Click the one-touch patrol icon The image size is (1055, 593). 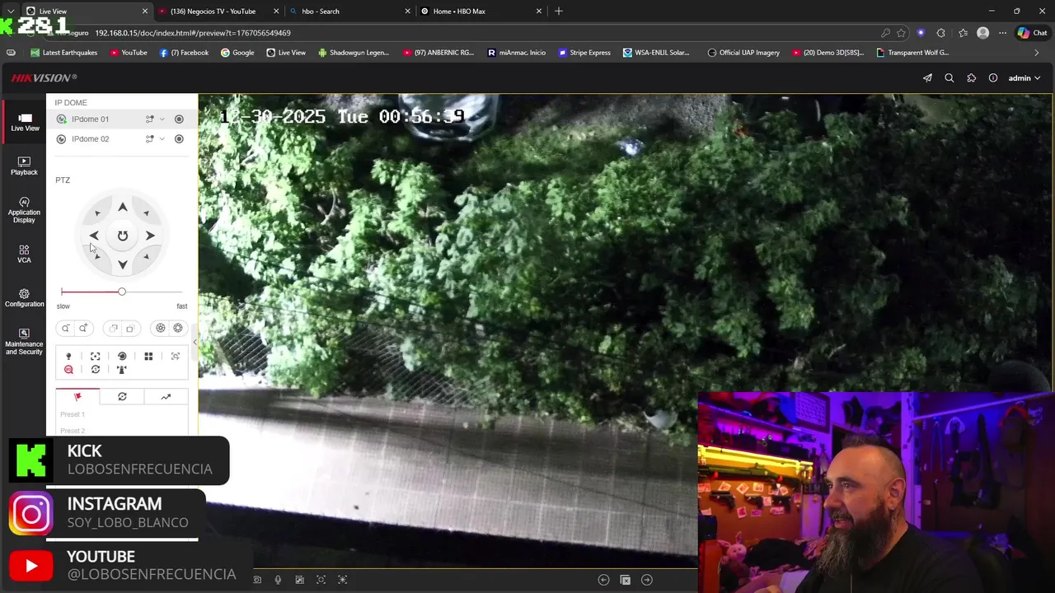[96, 370]
